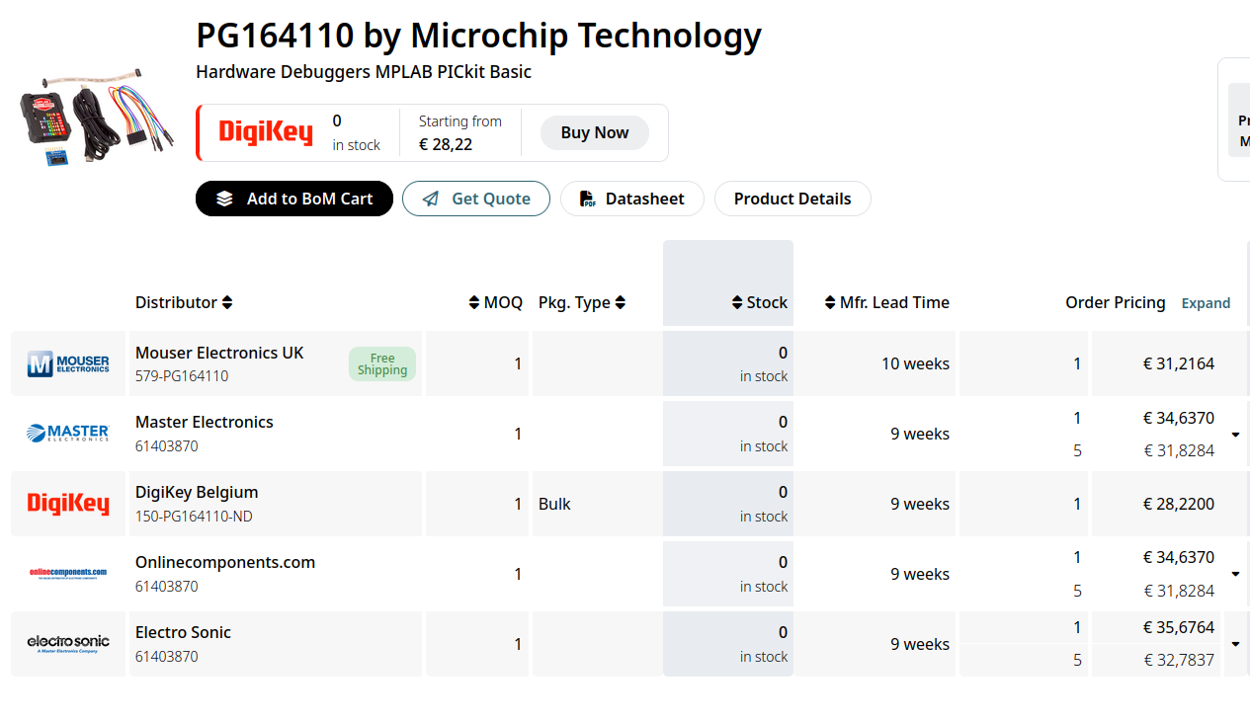Screen dimensions: 1250x722
Task: Sort the table by MOQ
Action: (474, 302)
